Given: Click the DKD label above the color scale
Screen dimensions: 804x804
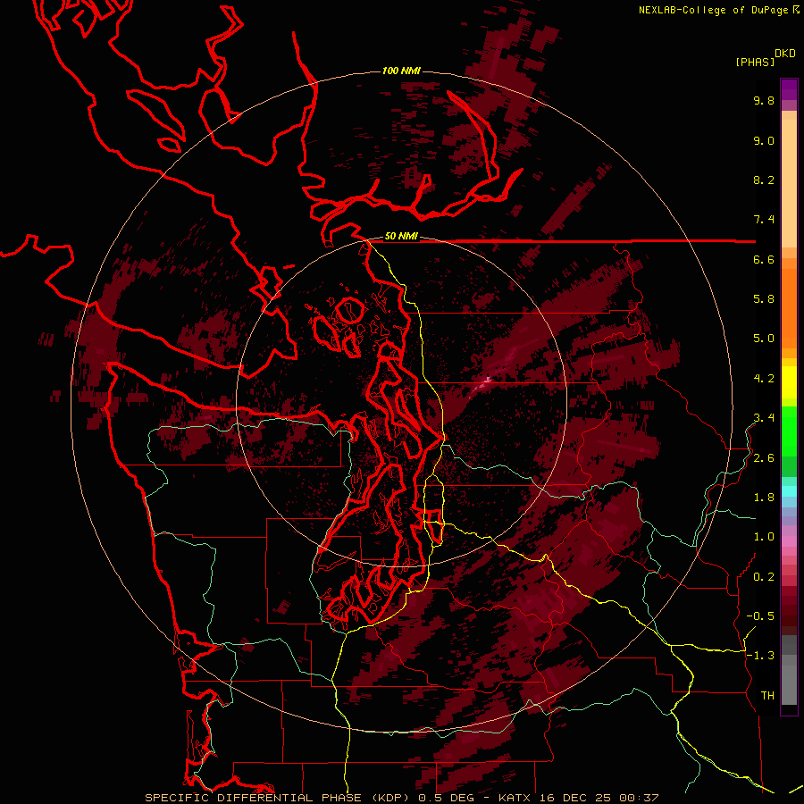Looking at the screenshot, I should tap(785, 54).
